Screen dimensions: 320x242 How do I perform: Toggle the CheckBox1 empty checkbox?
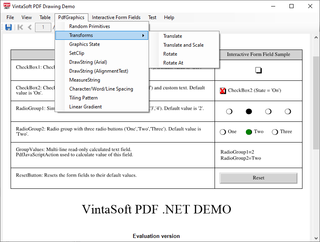pos(258,70)
